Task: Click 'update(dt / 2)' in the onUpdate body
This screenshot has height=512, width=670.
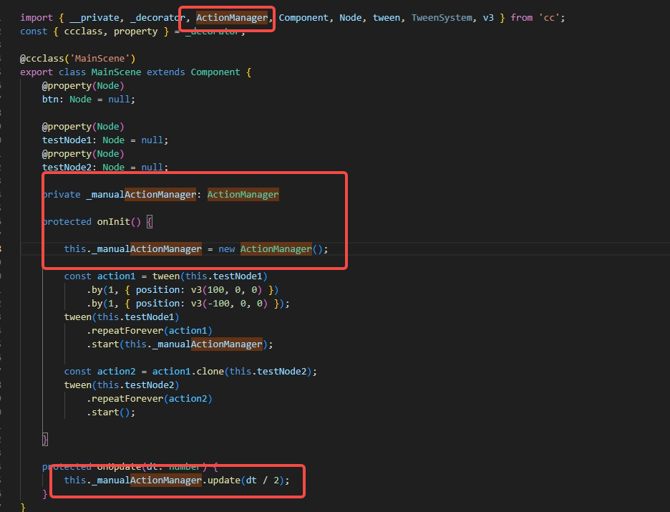Action: 246,480
